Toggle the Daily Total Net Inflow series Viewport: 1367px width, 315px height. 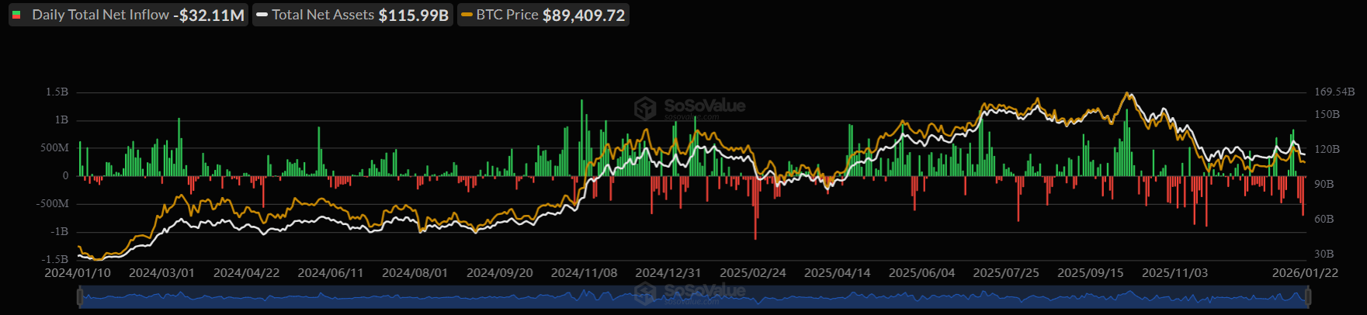(x=128, y=15)
